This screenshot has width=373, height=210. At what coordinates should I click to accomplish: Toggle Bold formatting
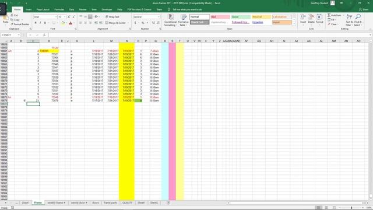point(36,23)
